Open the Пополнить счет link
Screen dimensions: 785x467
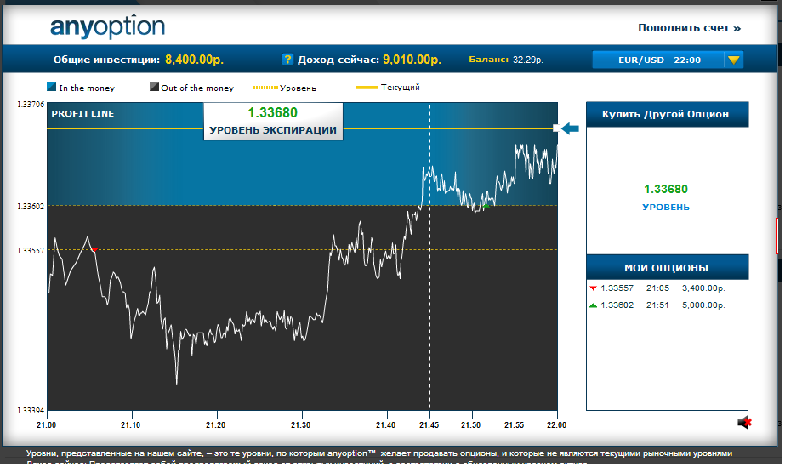click(x=689, y=28)
